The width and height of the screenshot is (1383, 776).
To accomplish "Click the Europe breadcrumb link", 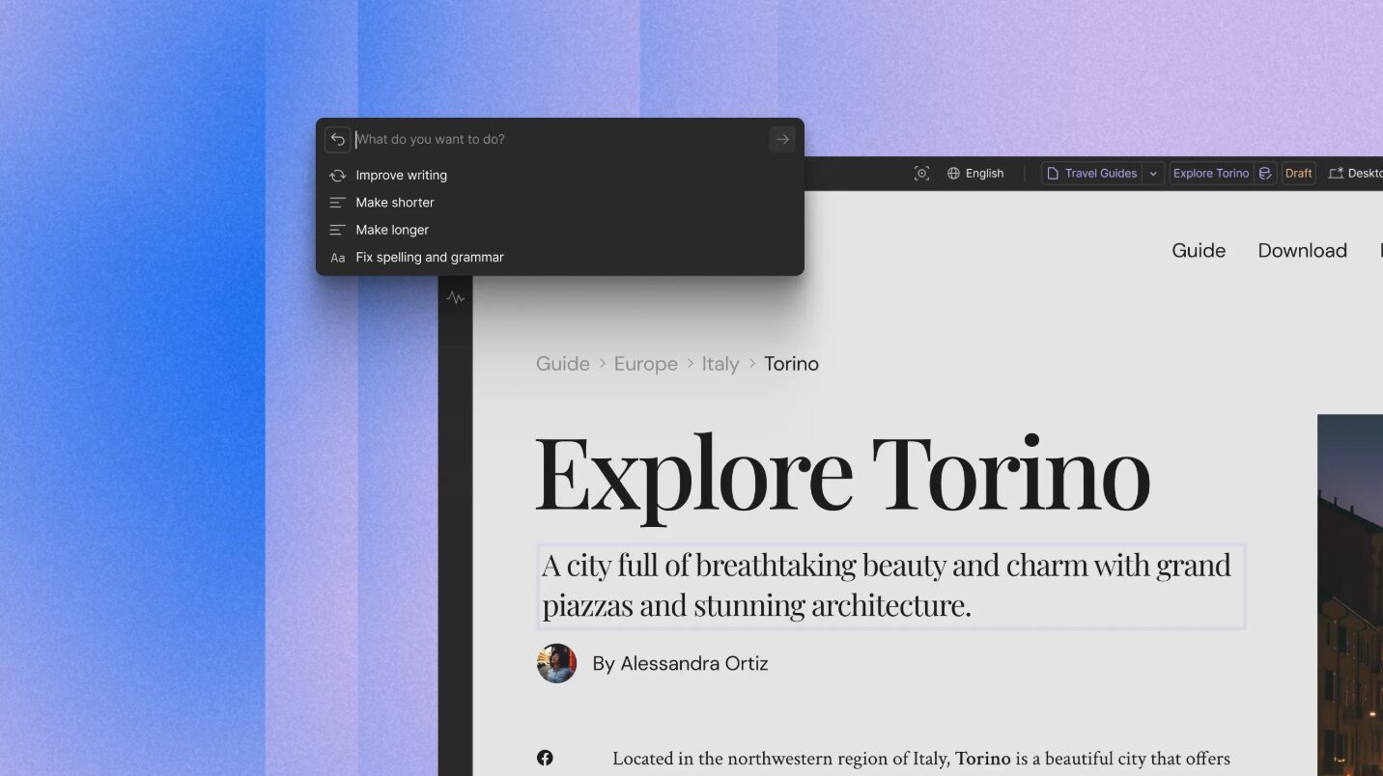I will click(x=645, y=364).
